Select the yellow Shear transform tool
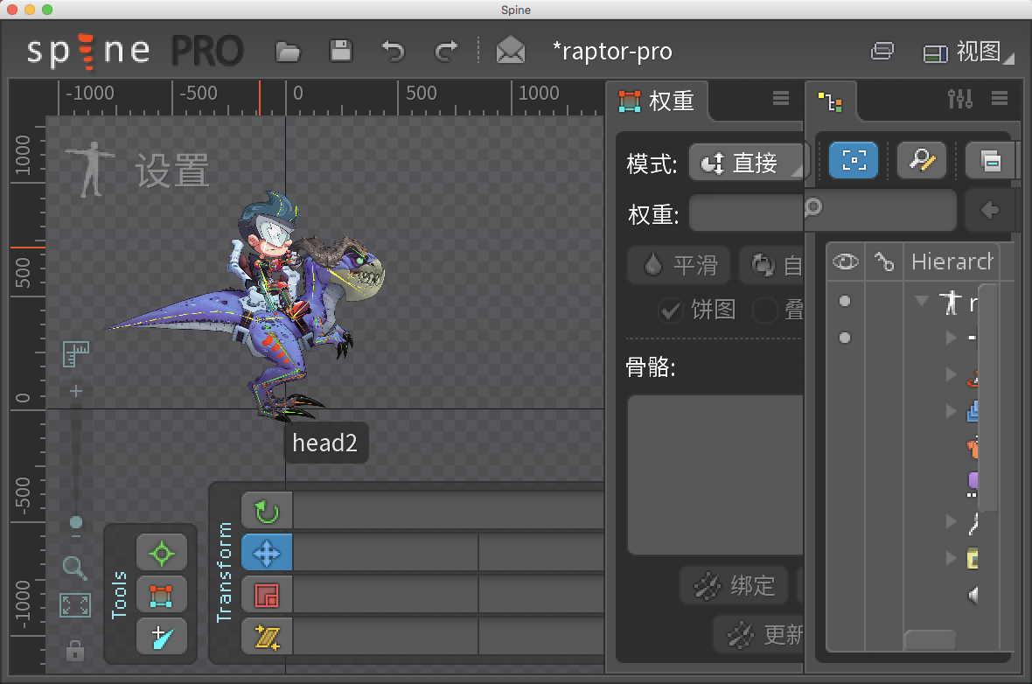The width and height of the screenshot is (1032, 684). coord(266,636)
